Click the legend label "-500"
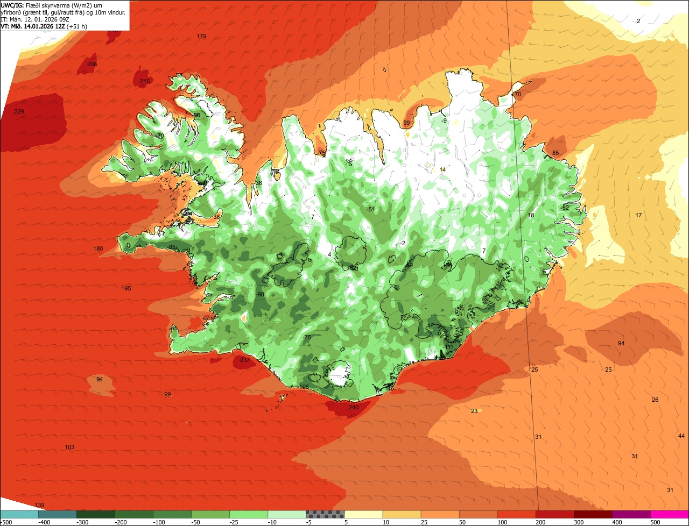The height and width of the screenshot is (526, 689). point(6,522)
